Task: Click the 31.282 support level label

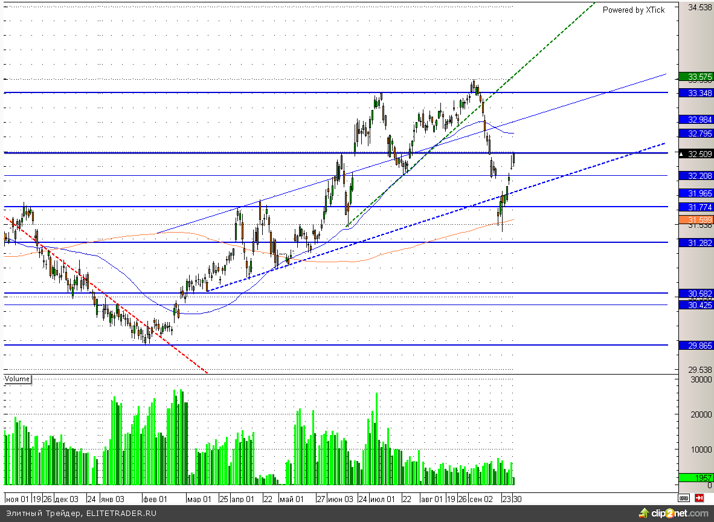Action: pyautogui.click(x=696, y=243)
